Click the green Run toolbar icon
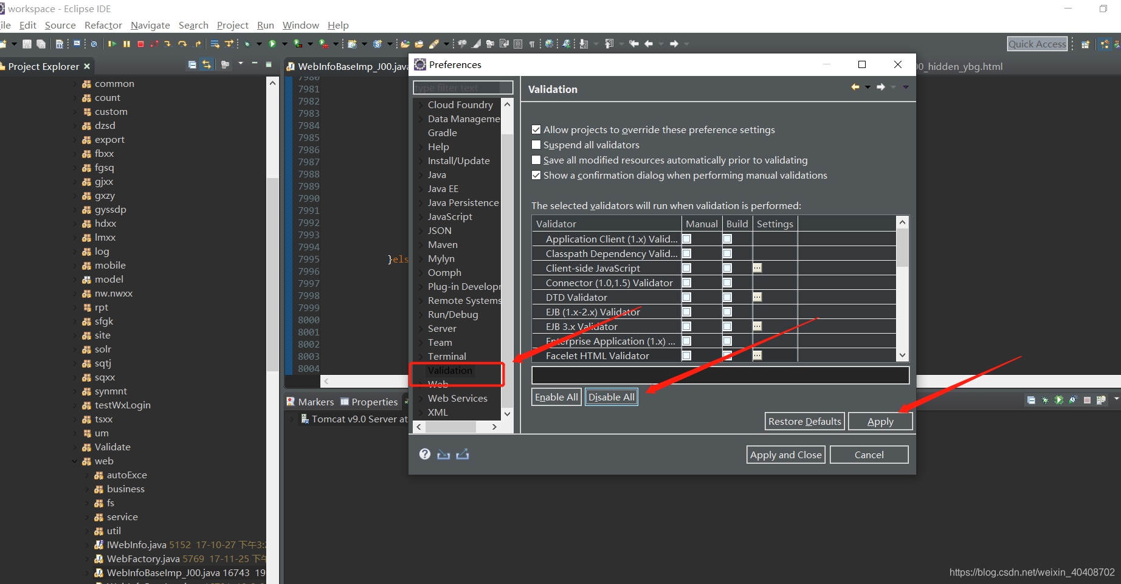The height and width of the screenshot is (584, 1121). (x=272, y=44)
